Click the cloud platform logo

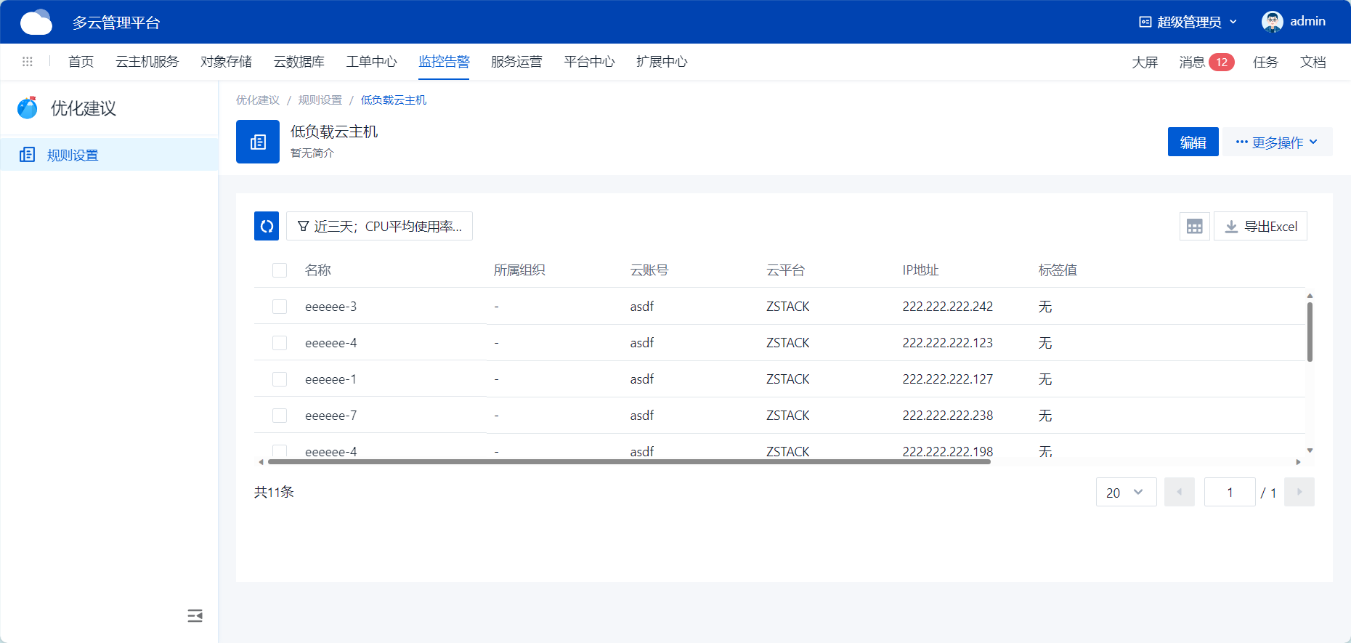pos(36,23)
